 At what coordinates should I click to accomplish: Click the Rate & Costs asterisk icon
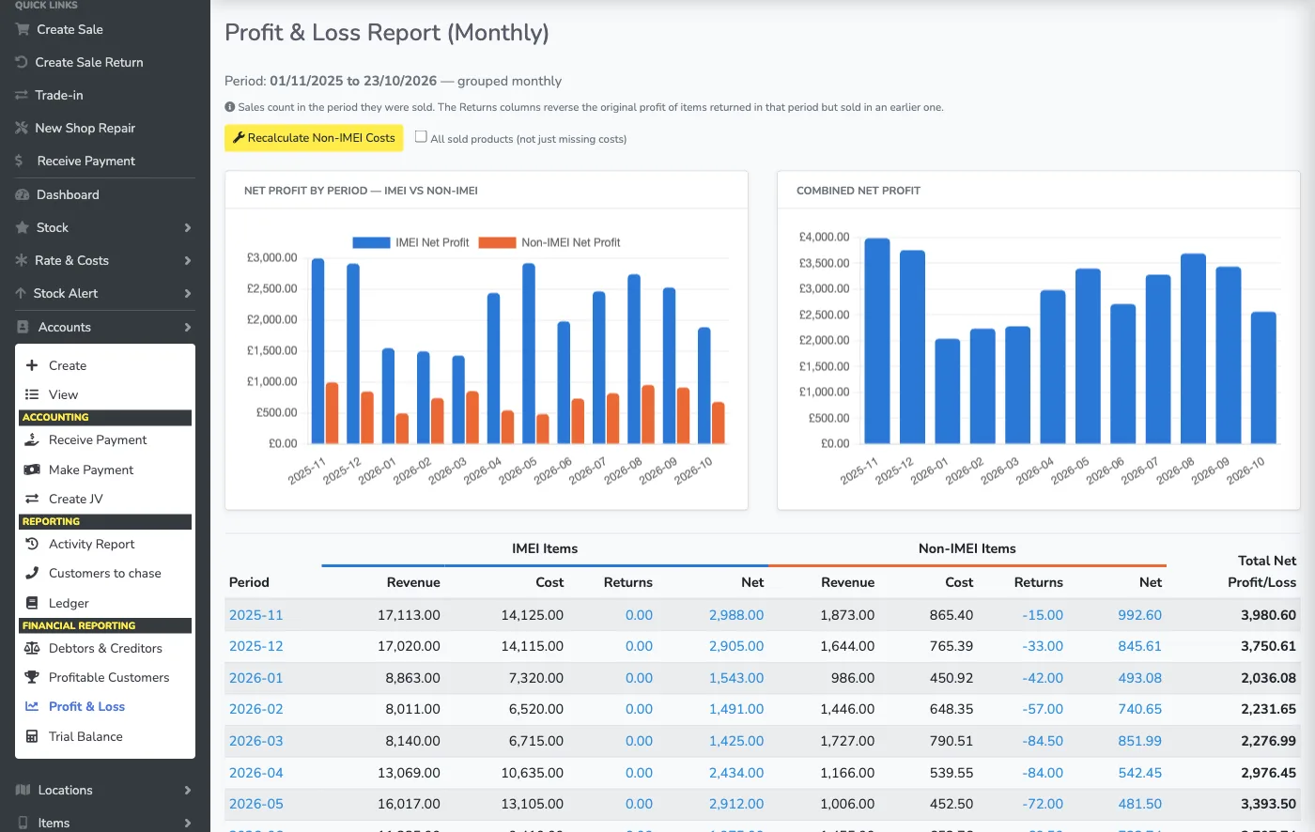(22, 260)
